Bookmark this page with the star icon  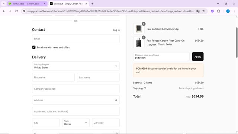[203, 11]
